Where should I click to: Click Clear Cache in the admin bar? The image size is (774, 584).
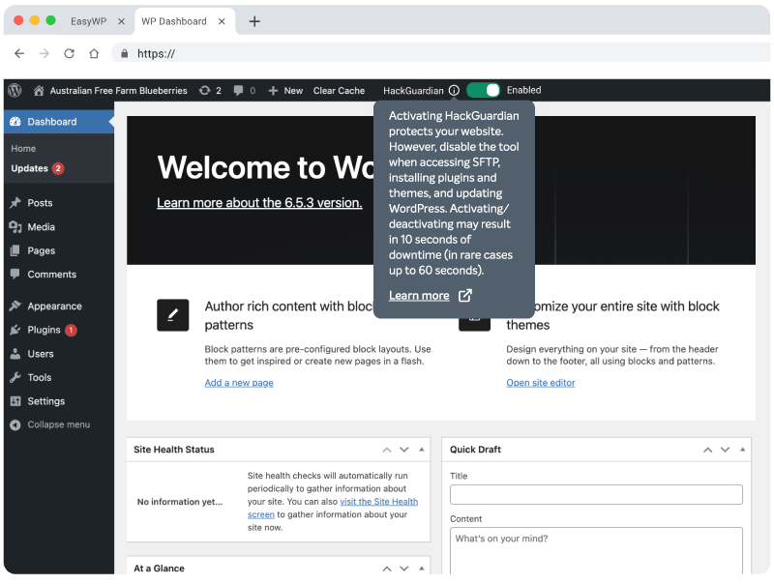coord(339,91)
